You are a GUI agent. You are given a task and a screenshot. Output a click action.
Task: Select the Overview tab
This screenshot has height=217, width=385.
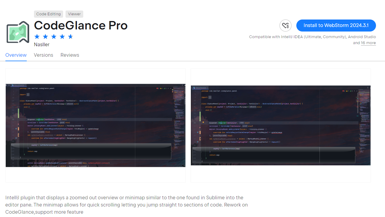(16, 55)
